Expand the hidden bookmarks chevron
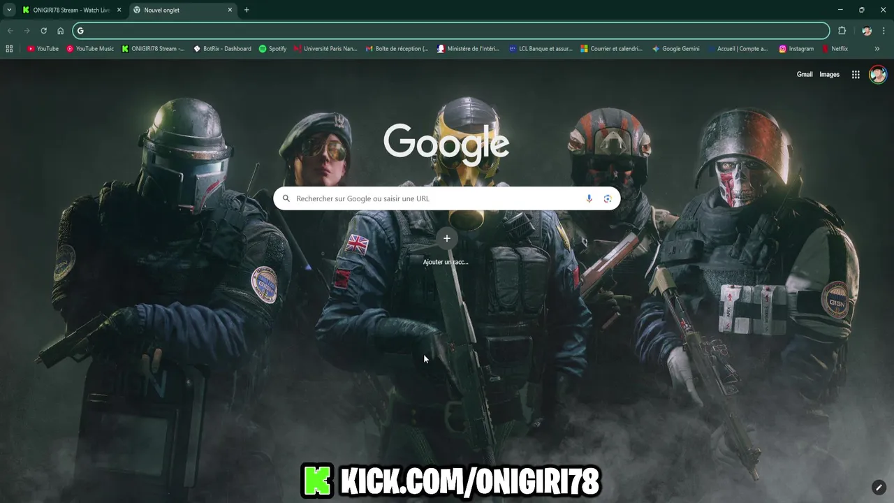This screenshot has width=894, height=503. point(877,49)
